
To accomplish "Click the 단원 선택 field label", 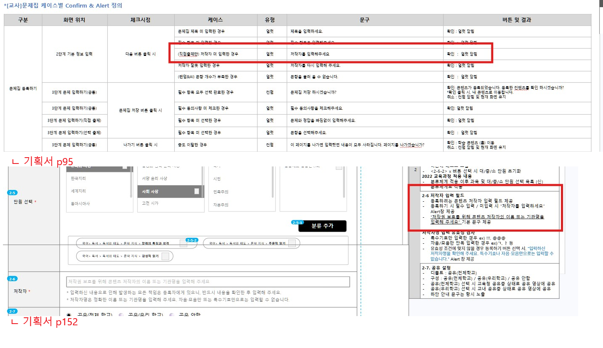I will (x=25, y=202).
